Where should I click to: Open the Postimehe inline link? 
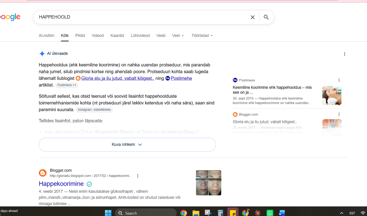pos(181,78)
